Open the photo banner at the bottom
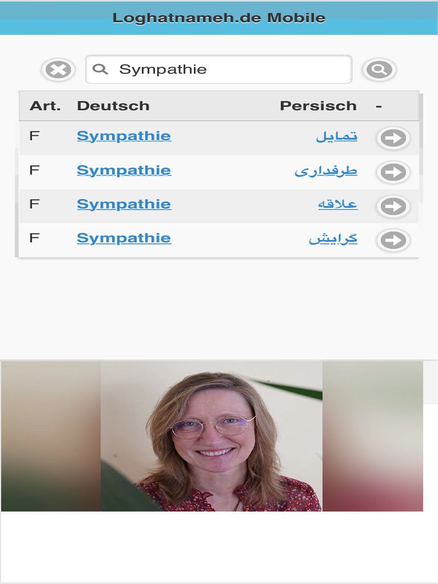 [x=212, y=436]
